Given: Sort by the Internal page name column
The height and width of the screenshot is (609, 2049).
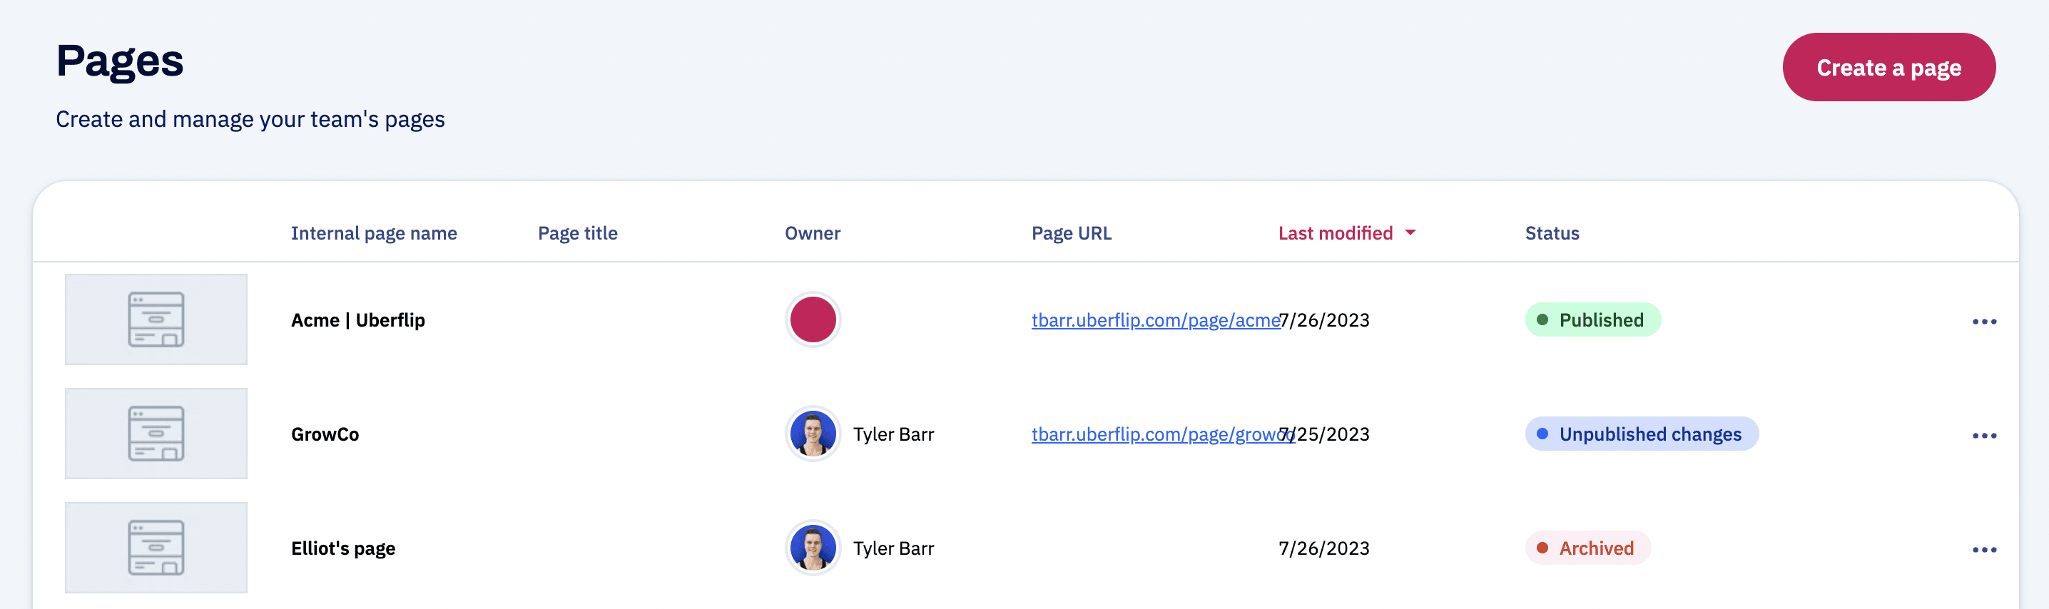Looking at the screenshot, I should click(374, 233).
